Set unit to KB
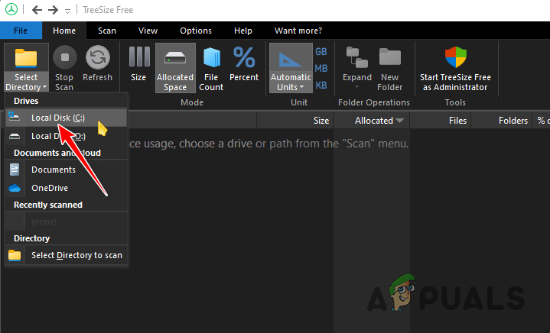550x333 pixels. (x=321, y=85)
